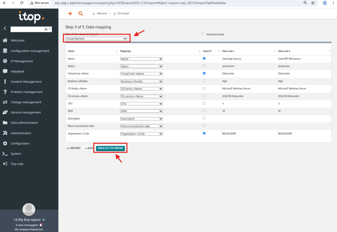Viewport: 337px width, 232px height.
Task: Open the Virtual Machine class dropdown
Action: point(96,39)
